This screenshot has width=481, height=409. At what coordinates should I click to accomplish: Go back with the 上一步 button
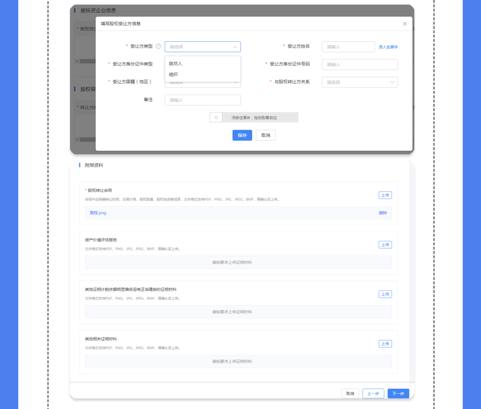[x=373, y=393]
